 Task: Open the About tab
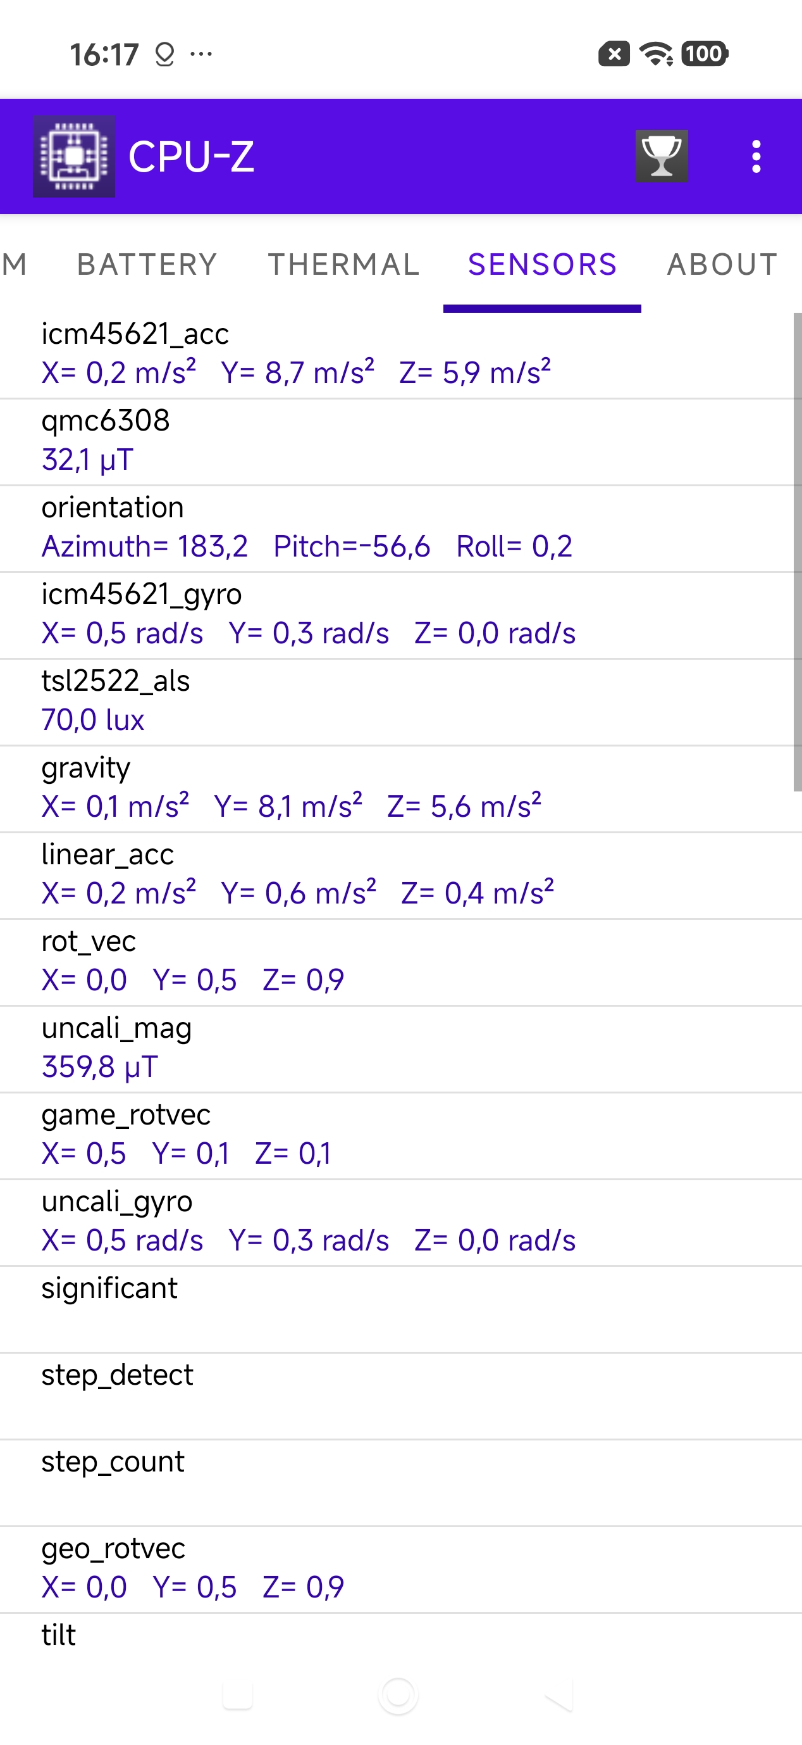722,264
